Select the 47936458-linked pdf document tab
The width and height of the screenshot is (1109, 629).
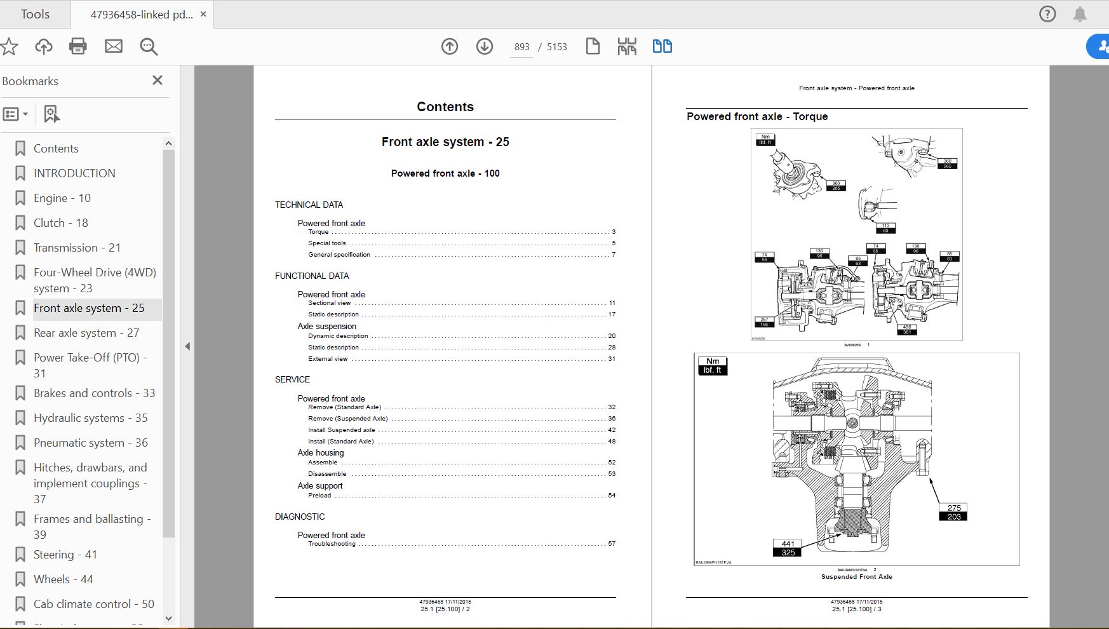coord(141,14)
